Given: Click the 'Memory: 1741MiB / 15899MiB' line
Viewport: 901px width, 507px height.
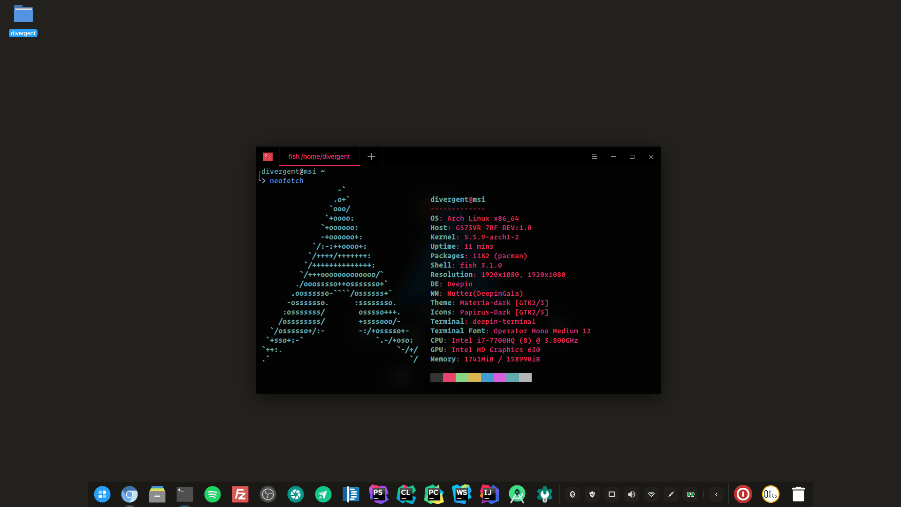Looking at the screenshot, I should pyautogui.click(x=485, y=359).
